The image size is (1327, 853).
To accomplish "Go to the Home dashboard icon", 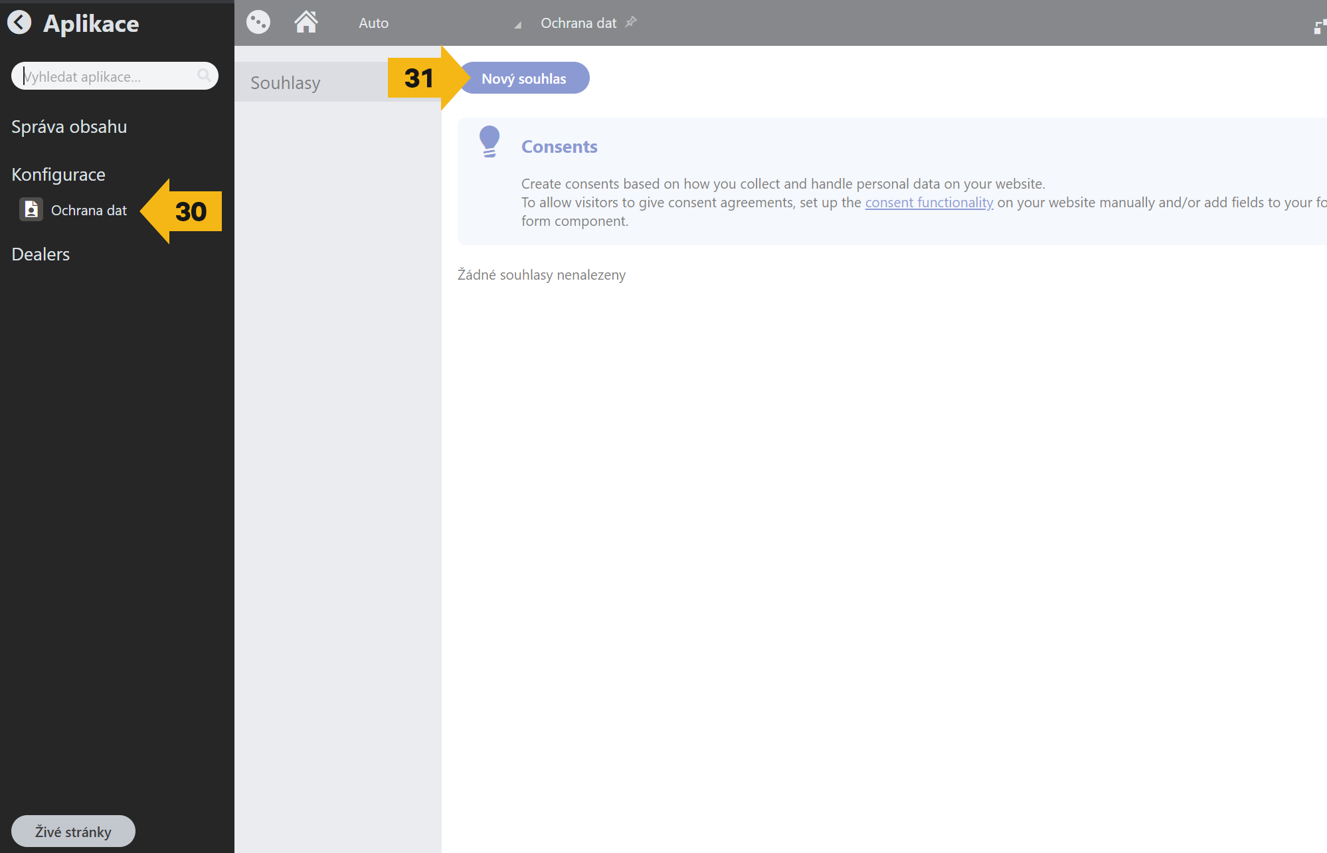I will [306, 23].
